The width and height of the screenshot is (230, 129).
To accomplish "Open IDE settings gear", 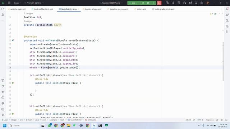I will [202, 3].
